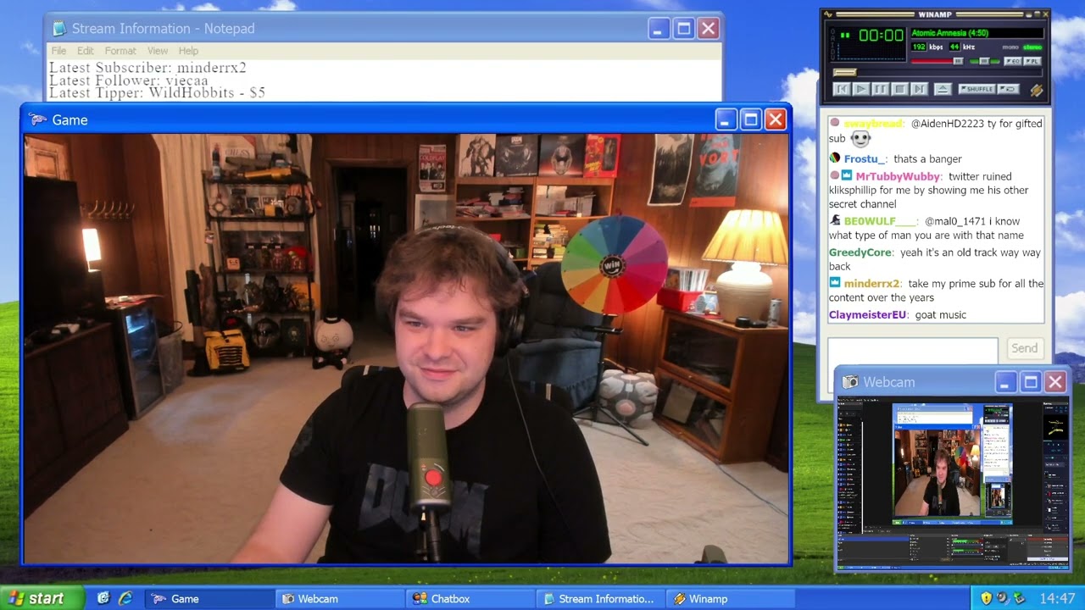
Task: Open the Edit menu in Notepad
Action: [x=86, y=51]
